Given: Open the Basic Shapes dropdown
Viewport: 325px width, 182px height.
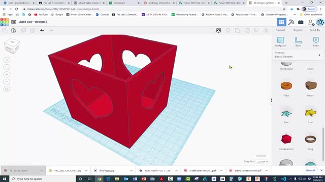Looking at the screenshot, I should (298, 55).
